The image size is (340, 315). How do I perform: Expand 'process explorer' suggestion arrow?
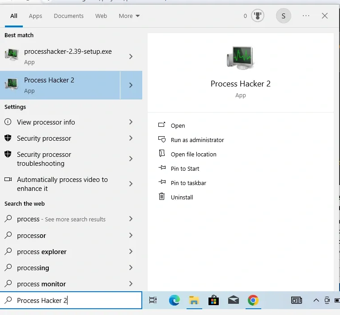click(131, 251)
